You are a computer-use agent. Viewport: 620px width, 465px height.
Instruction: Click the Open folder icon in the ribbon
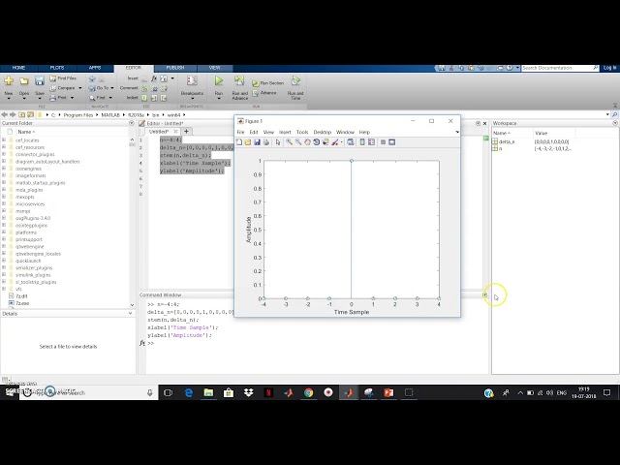(x=24, y=81)
